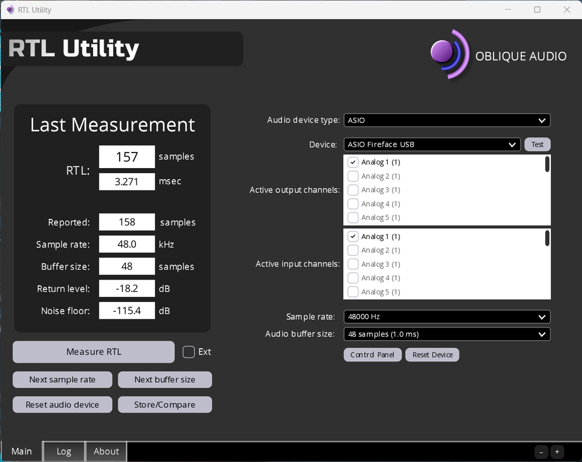Screen dimensions: 582x462
Task: Click the Buffer size value 48
Action: click(x=127, y=266)
